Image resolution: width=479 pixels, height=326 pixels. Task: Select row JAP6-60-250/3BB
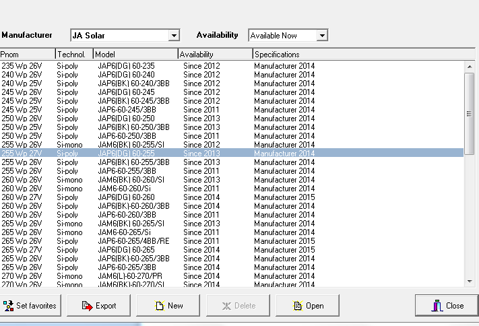232,136
